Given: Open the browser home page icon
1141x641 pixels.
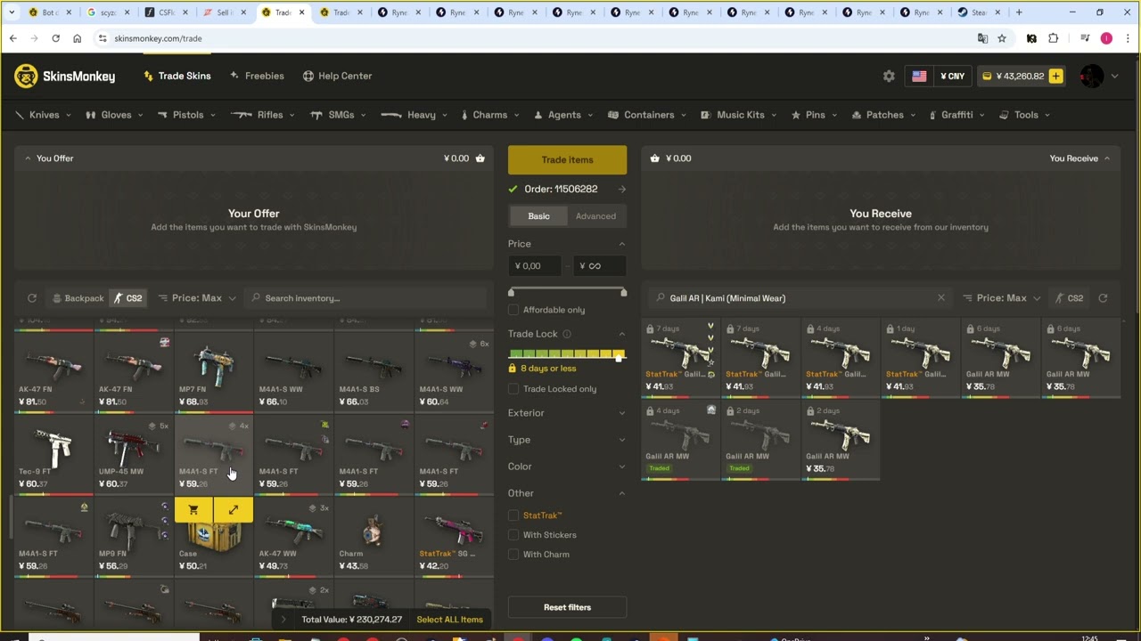Looking at the screenshot, I should click(x=77, y=38).
